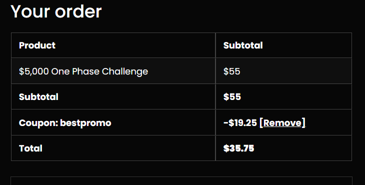Click the opening bracket before Remove

click(261, 123)
